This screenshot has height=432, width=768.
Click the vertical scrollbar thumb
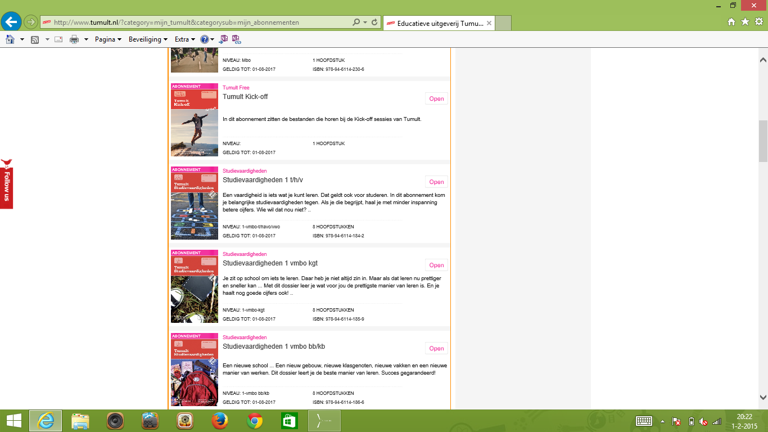point(763,141)
